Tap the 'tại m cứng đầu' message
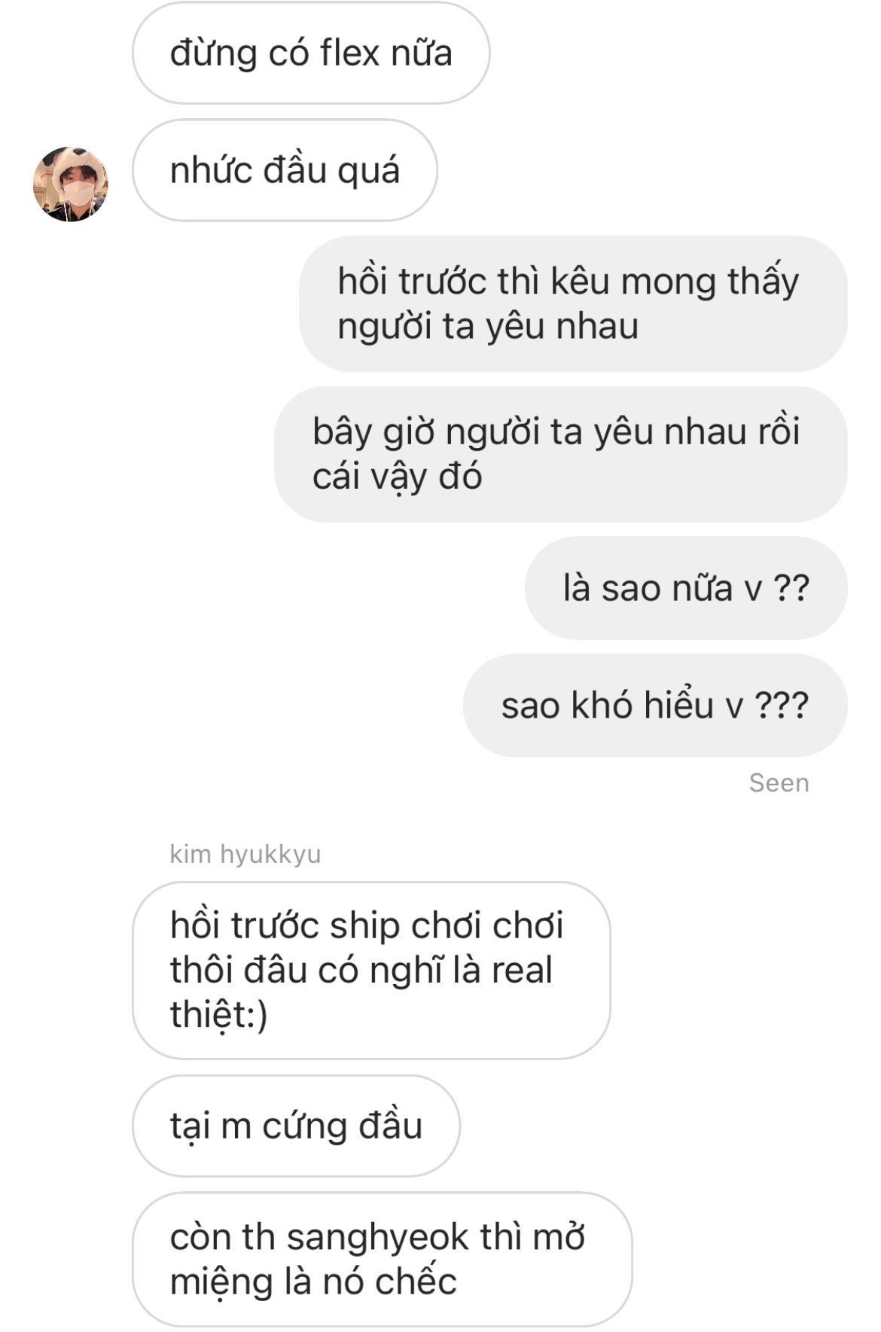Viewport: 881px width, 1332px height. (296, 1126)
